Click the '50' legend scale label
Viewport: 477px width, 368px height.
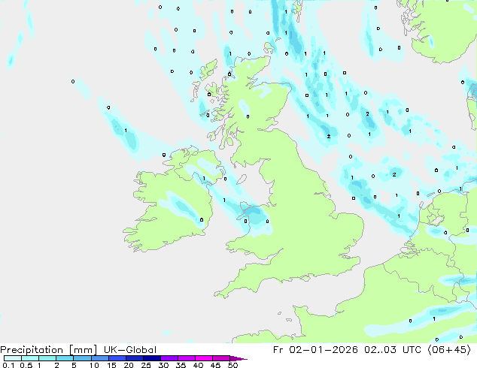click(x=232, y=365)
